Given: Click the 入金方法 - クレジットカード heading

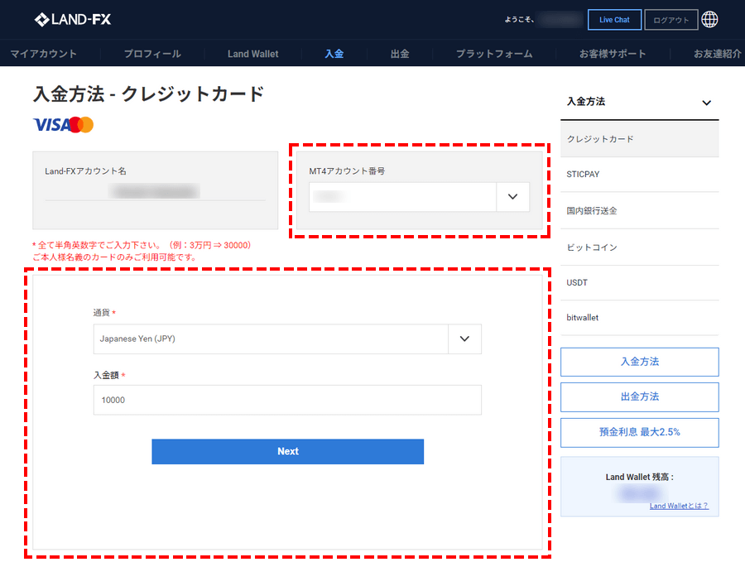Looking at the screenshot, I should click(x=149, y=94).
